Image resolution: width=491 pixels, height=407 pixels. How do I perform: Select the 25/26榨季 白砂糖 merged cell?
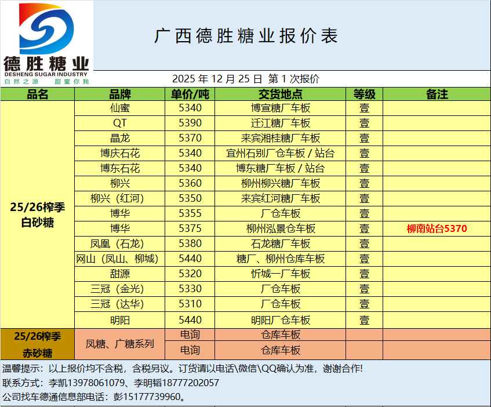click(38, 215)
